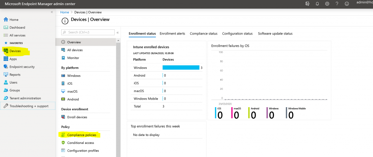Screen dimensions: 373x157
Task: Open the notifications bell
Action: pyautogui.click(x=317, y=4)
